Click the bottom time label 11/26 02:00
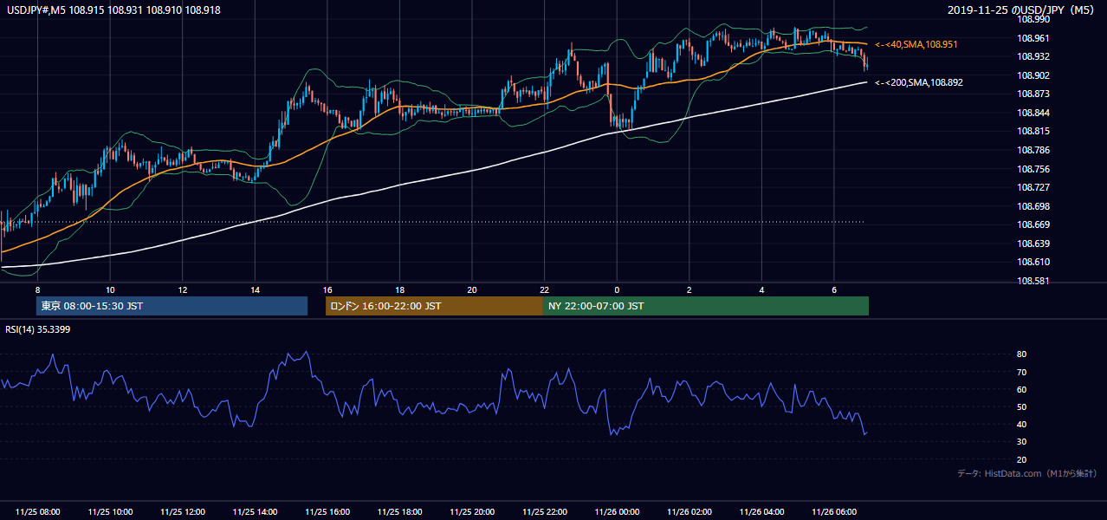 coord(689,512)
